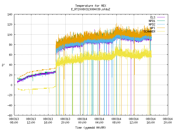The width and height of the screenshot is (173, 130).
Task: Click the ELS legend label
Action: [x=153, y=17]
